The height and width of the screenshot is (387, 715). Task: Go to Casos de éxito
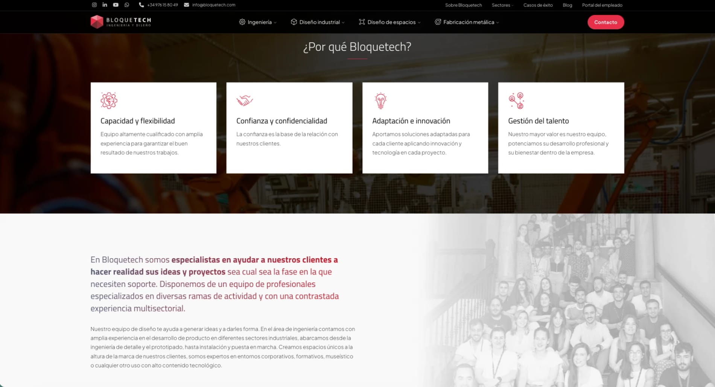(x=538, y=5)
